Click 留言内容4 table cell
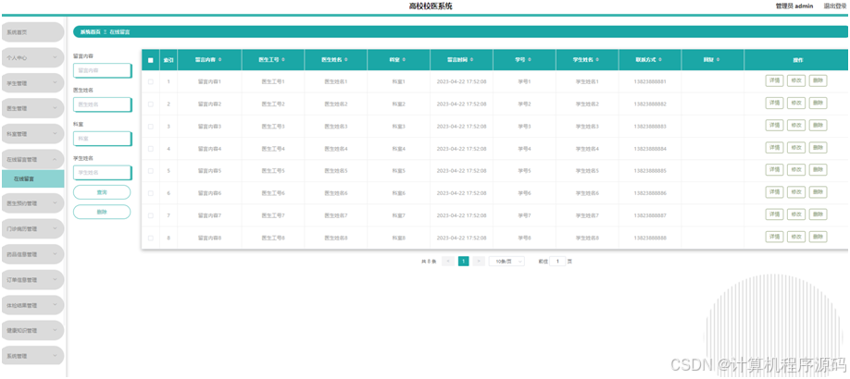 [209, 148]
